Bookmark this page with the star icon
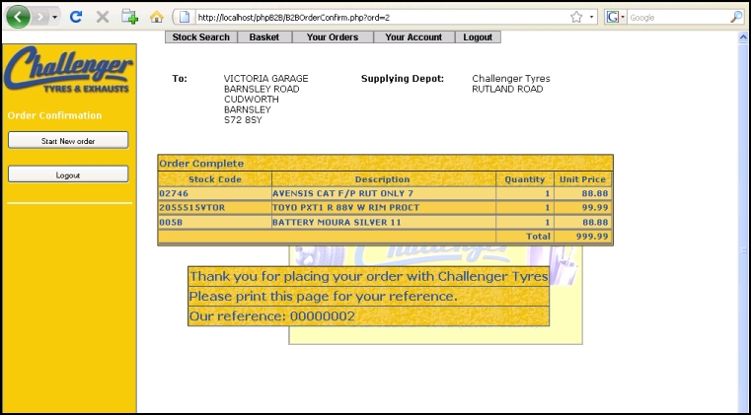Screen dimensions: 751x415 click(576, 17)
